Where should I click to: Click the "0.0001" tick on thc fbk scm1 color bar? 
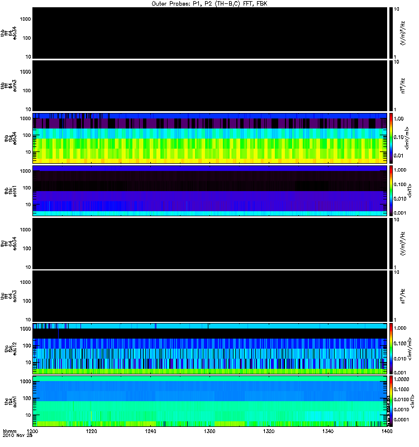401,420
